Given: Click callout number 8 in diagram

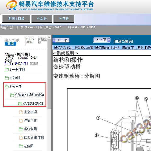Looking at the screenshot, I should (x=97, y=135).
